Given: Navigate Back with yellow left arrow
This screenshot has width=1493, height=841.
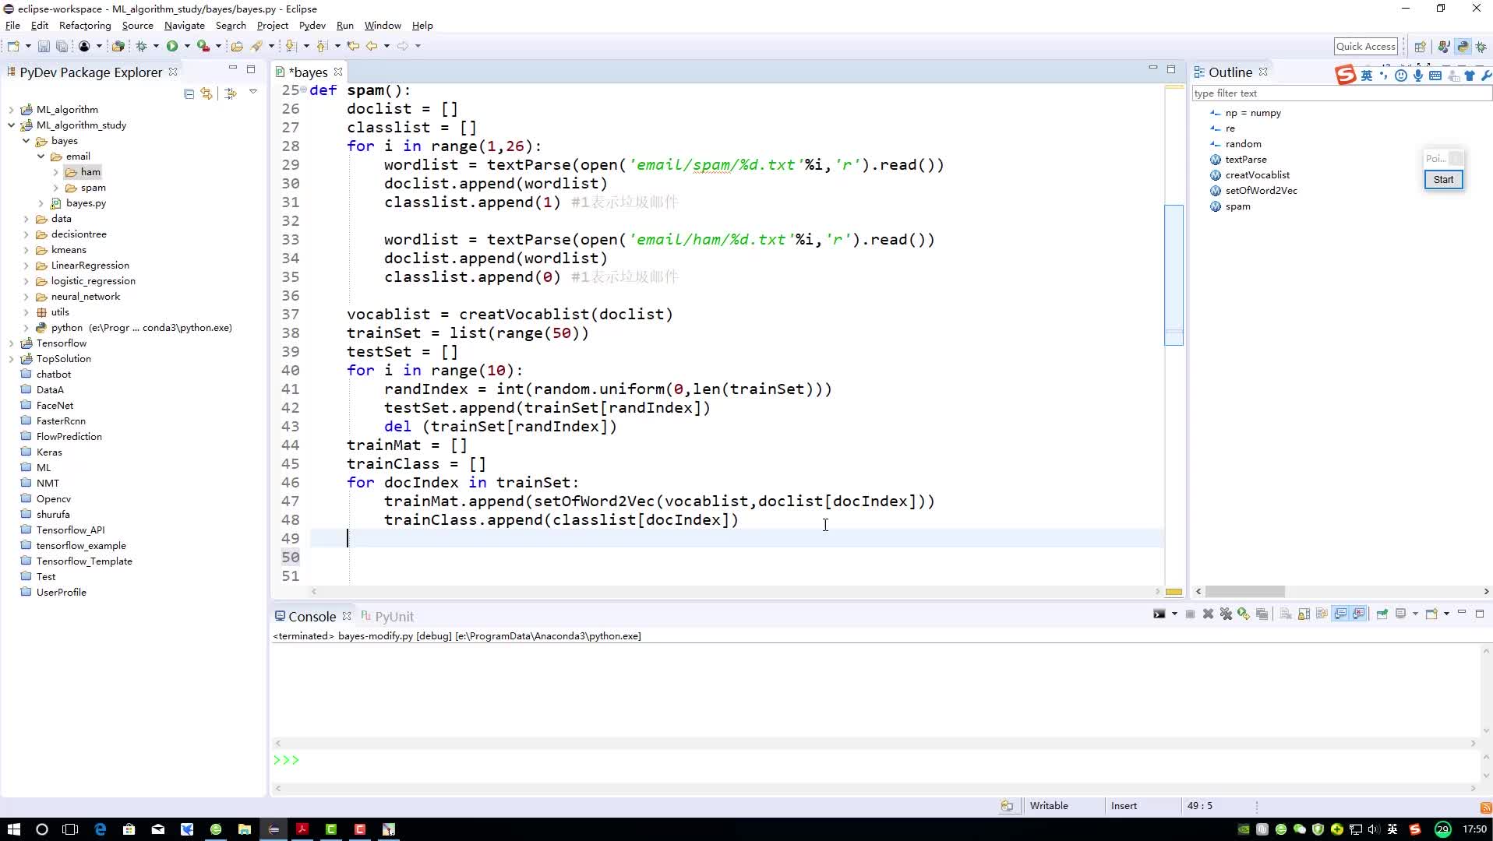Looking at the screenshot, I should tap(372, 46).
